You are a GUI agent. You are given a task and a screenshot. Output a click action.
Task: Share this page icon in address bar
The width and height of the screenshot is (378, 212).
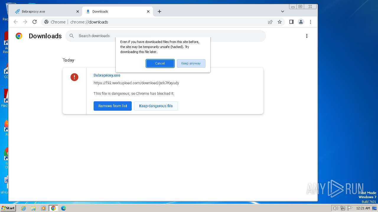(270, 22)
